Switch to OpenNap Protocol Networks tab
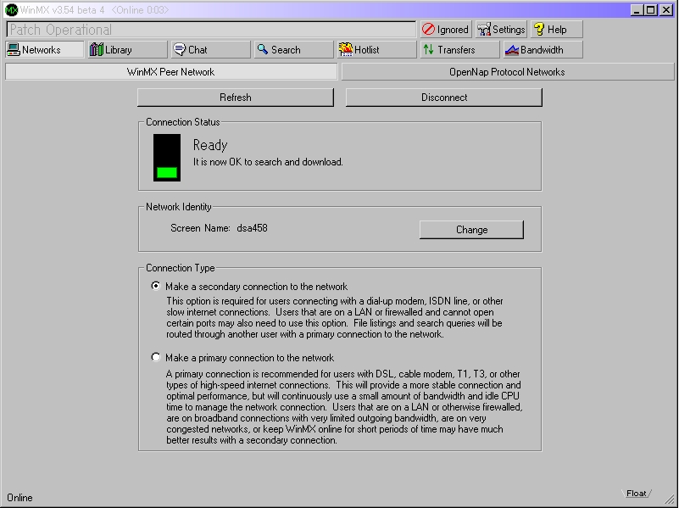The width and height of the screenshot is (679, 508). click(508, 72)
